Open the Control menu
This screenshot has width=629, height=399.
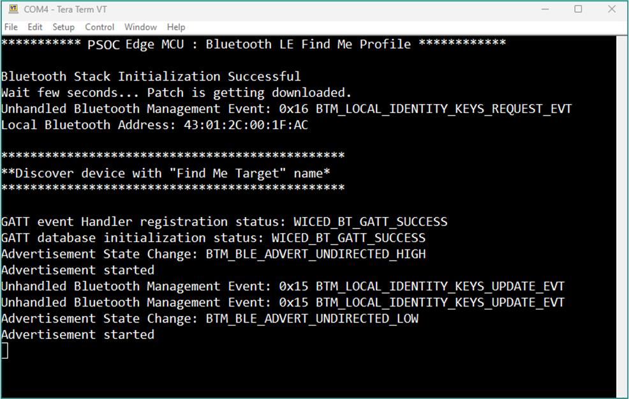100,27
